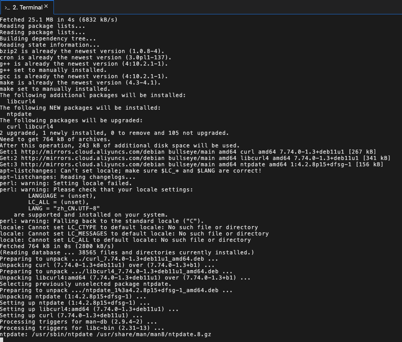Click the "Selecting previously unselected package ntpdate" line
This screenshot has height=342, width=402.
point(85,284)
